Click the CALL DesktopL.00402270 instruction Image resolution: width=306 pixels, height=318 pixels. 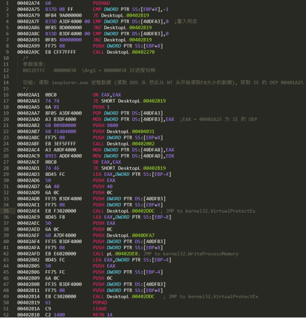124,52
